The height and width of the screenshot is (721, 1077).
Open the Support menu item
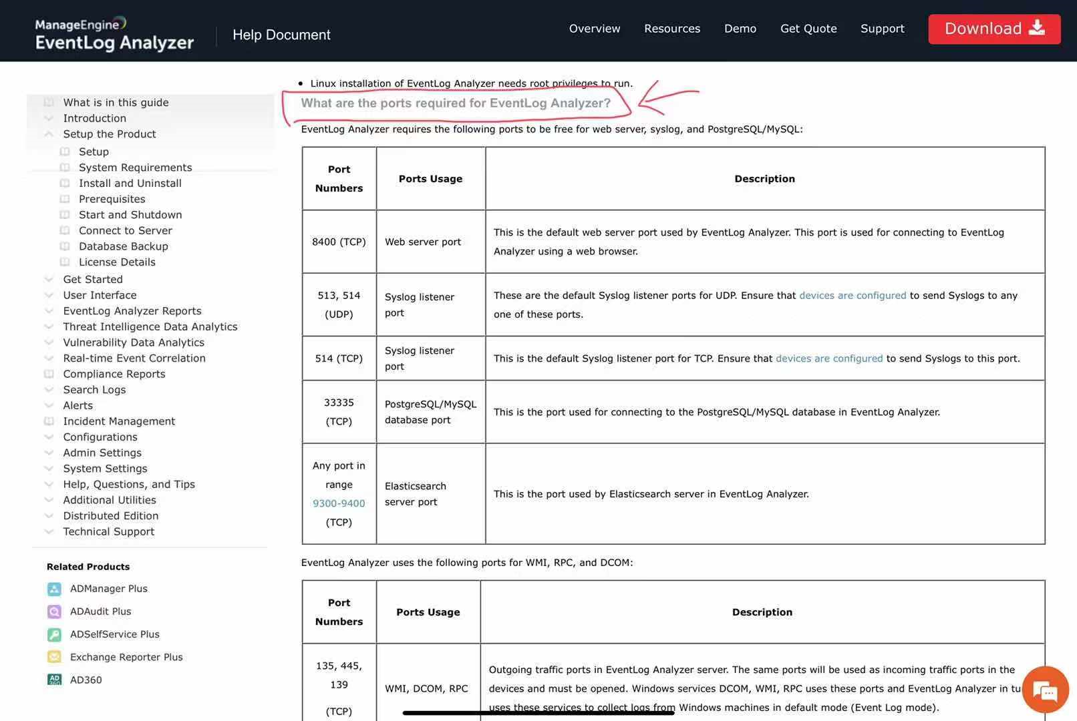click(882, 29)
